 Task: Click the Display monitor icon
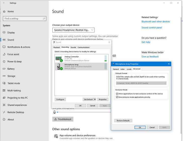coord(4,32)
